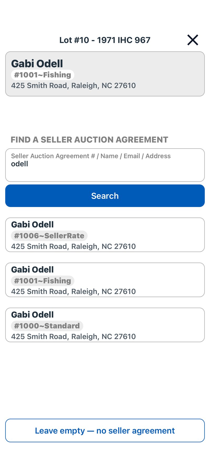Select the #1006~SellerRate agreement result
The width and height of the screenshot is (210, 458).
click(x=105, y=235)
